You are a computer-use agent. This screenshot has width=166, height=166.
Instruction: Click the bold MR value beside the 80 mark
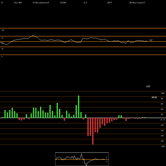[x=154, y=97]
